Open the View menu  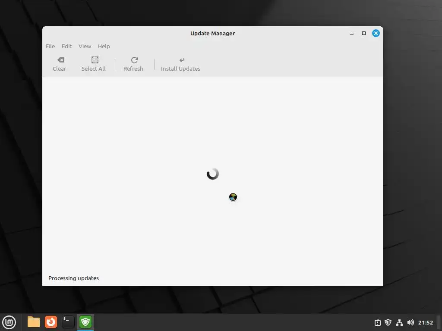(x=85, y=46)
